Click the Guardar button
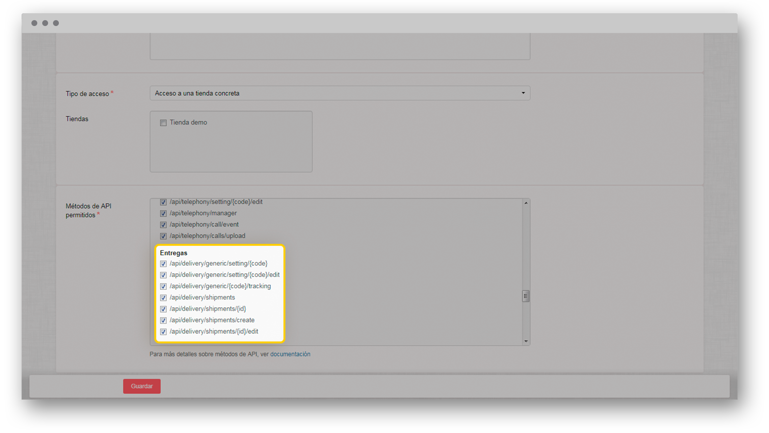Image resolution: width=769 pixels, height=433 pixels. coord(142,386)
